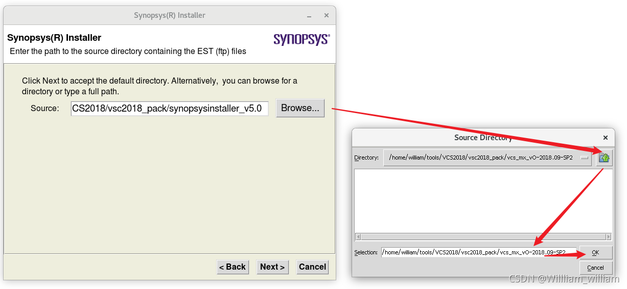Go back with the < Back button
The height and width of the screenshot is (289, 627).
point(233,267)
